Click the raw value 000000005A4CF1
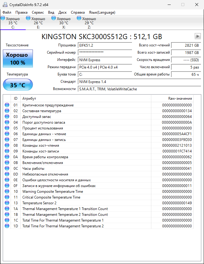Image resolution: width=204 pixels, height=264 pixels. pos(177,134)
